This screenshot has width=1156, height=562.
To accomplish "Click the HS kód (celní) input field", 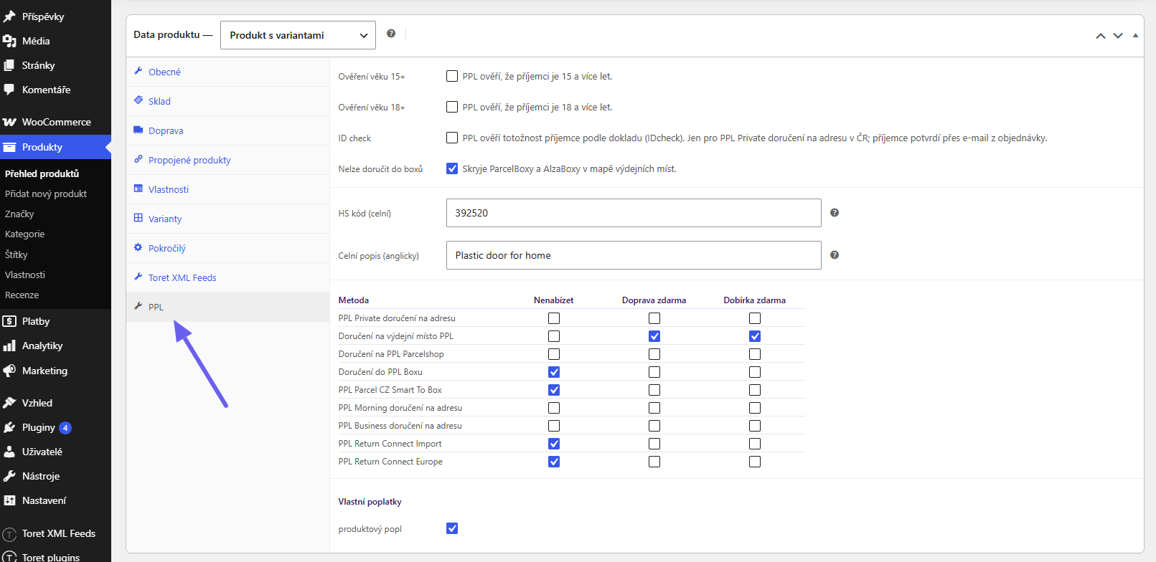I will click(x=634, y=213).
